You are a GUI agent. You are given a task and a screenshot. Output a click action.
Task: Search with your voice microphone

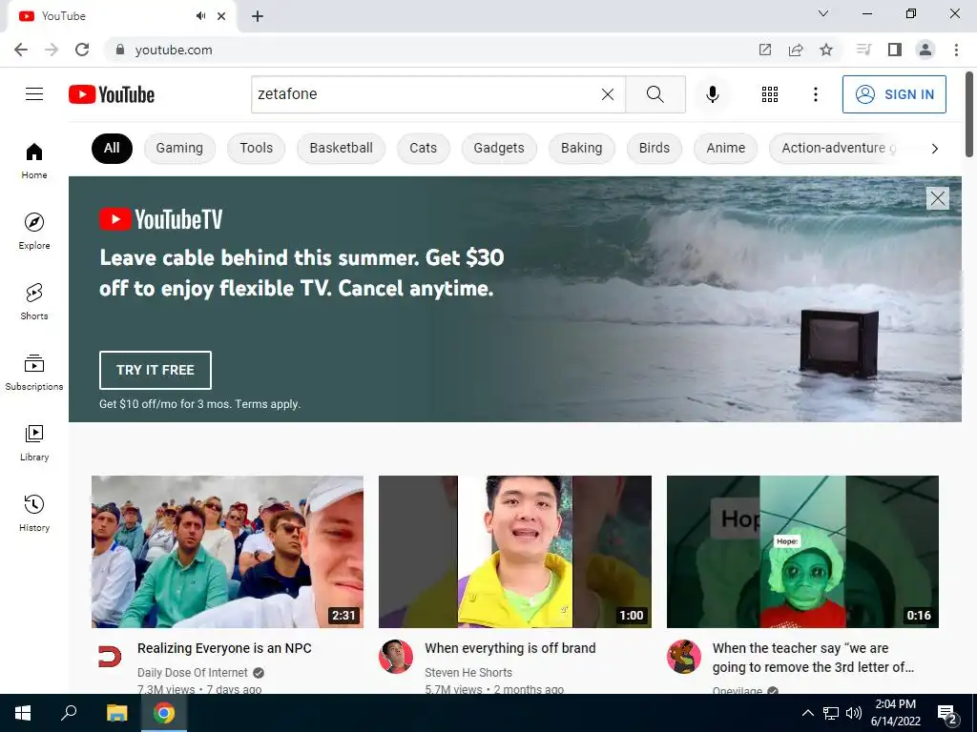712,94
